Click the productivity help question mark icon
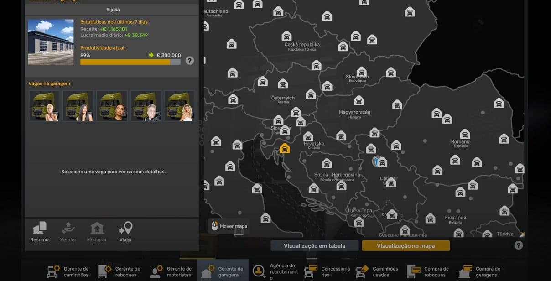 pyautogui.click(x=190, y=61)
